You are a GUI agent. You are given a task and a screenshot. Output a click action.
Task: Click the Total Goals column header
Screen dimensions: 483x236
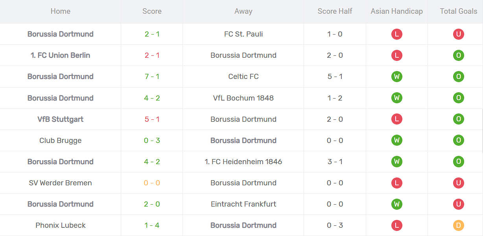458,11
